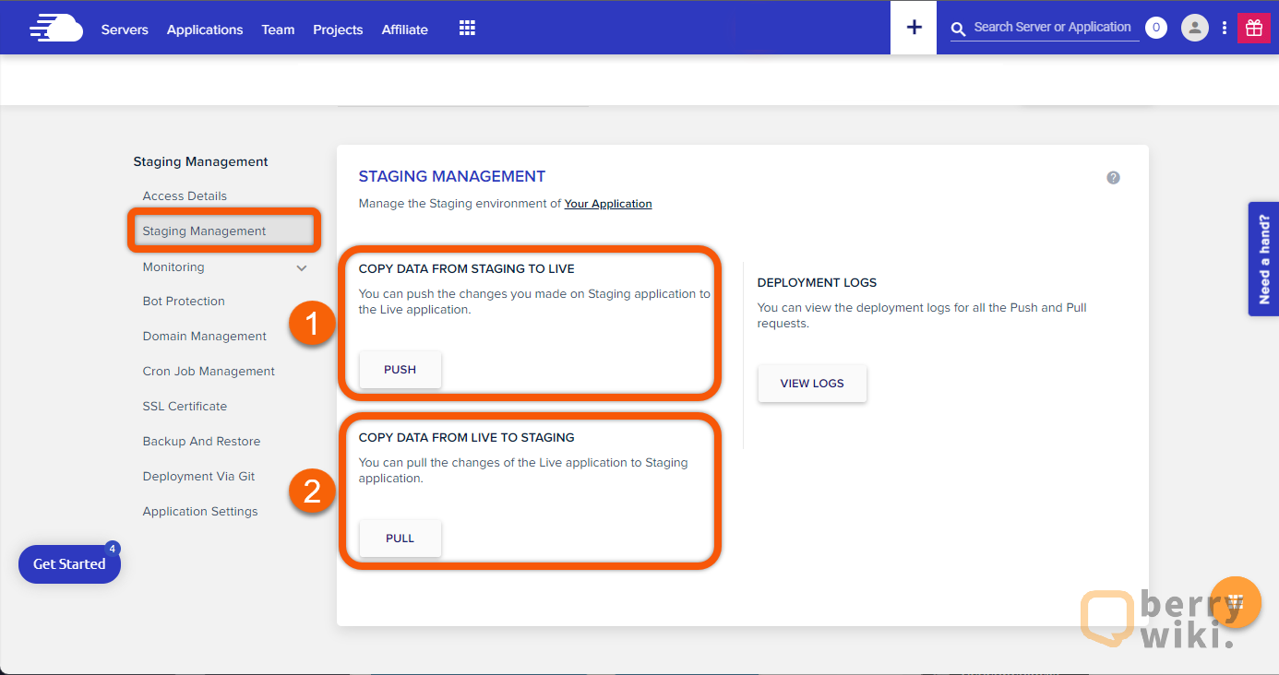This screenshot has height=675, width=1279.
Task: Open SSL Certificate page
Action: [185, 406]
